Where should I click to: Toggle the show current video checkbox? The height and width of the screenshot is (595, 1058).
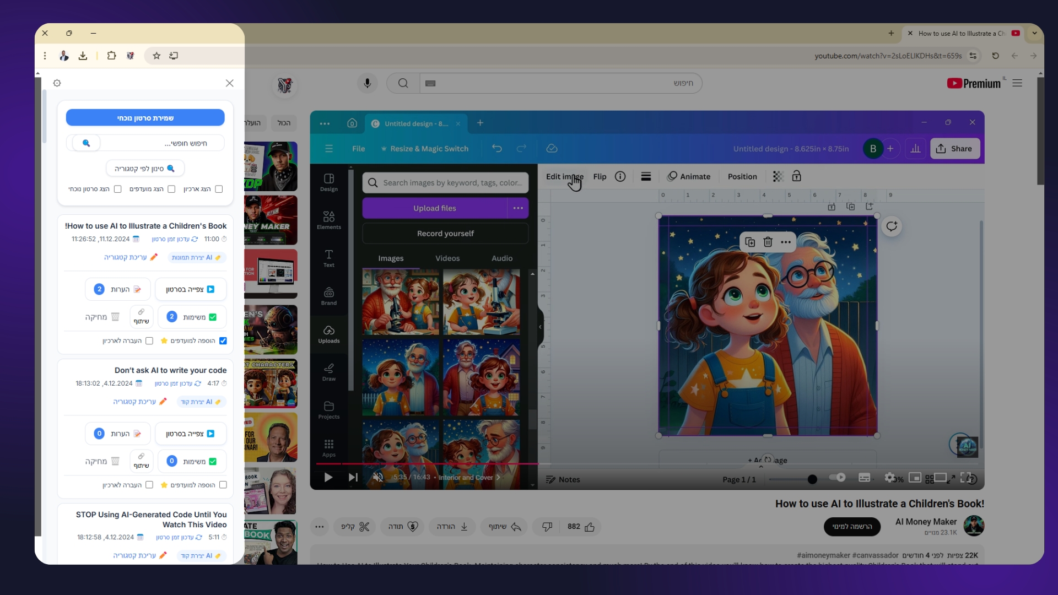(117, 189)
